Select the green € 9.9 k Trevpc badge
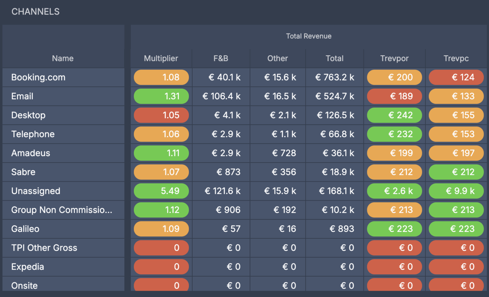Screen dimensions: 489x297 point(456,191)
